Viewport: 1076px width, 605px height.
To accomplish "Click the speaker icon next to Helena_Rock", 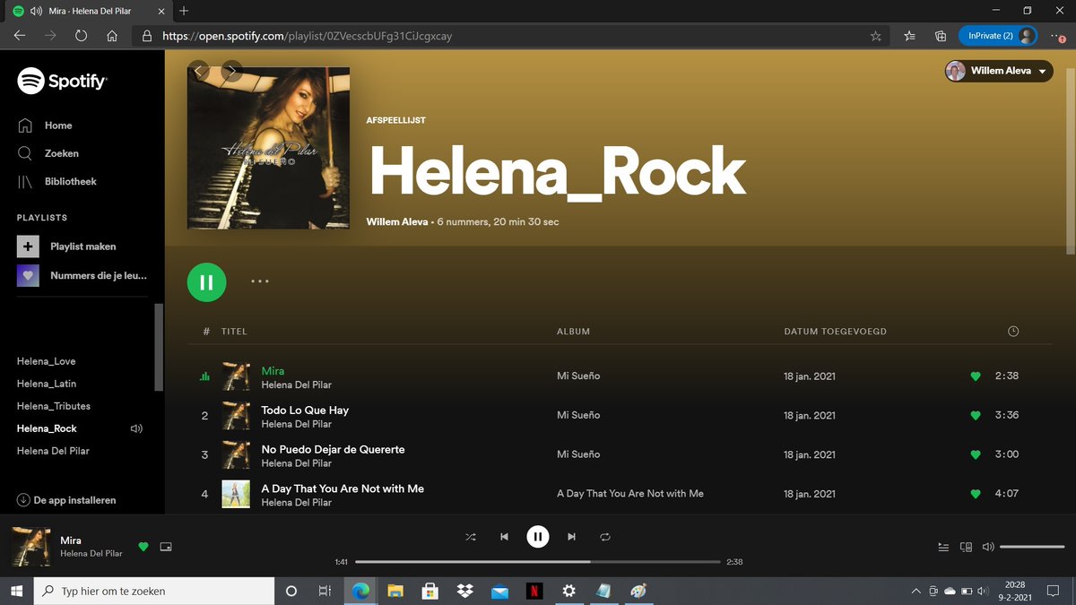I will point(136,428).
